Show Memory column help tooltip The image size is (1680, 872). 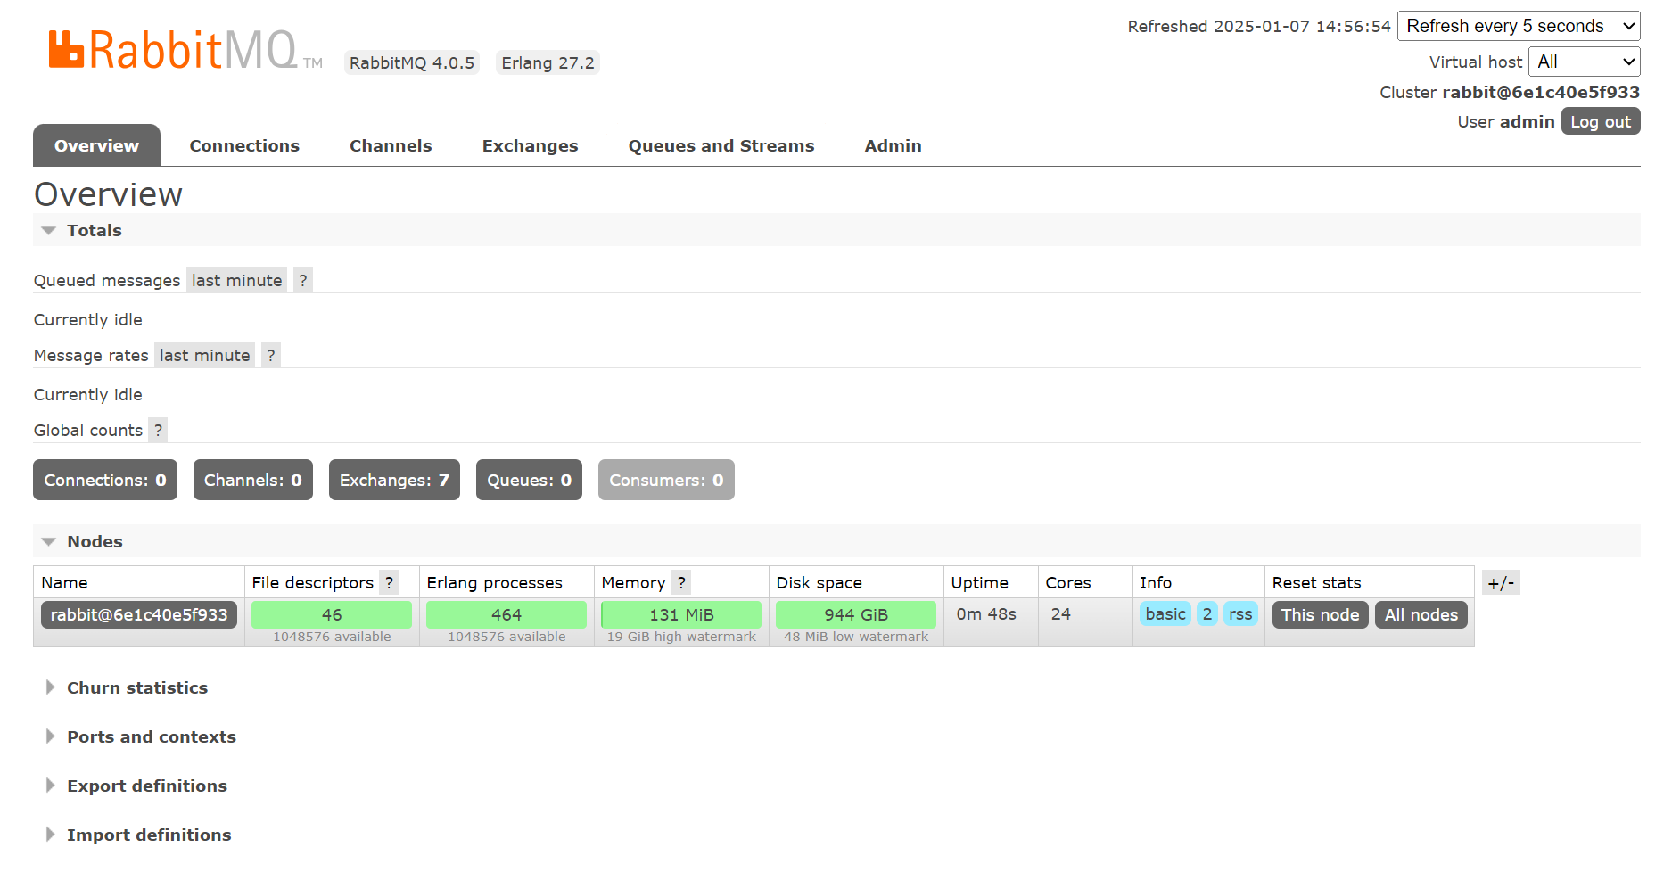(x=681, y=582)
